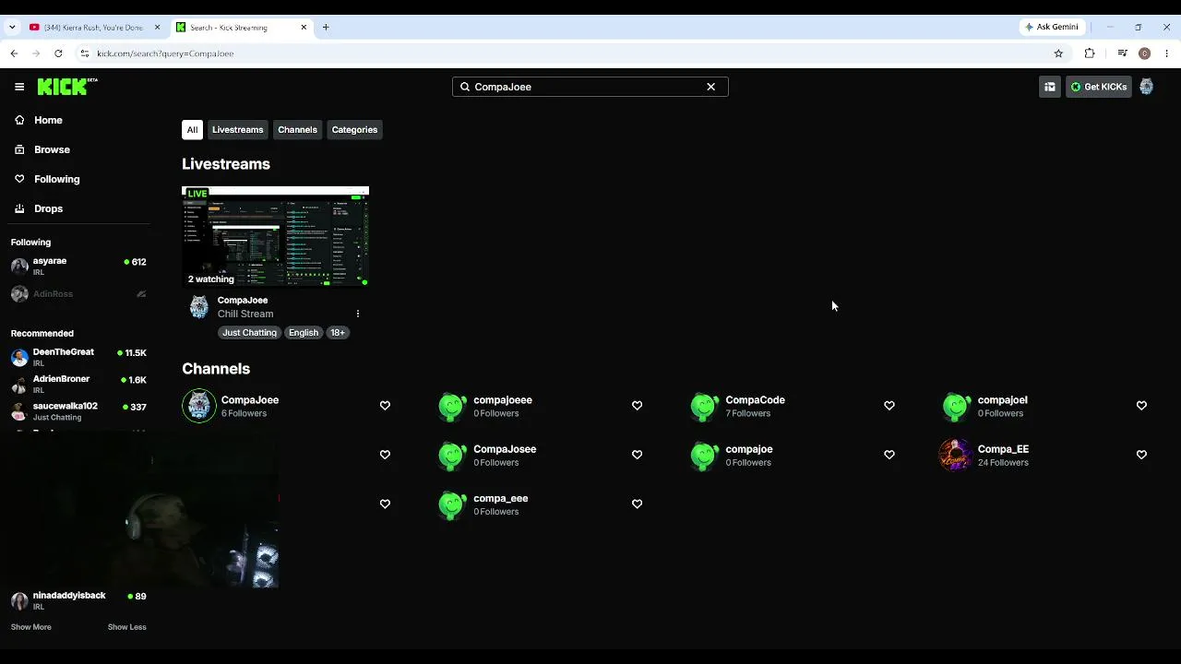
Task: Follow compa_eee with heart button
Action: [637, 504]
